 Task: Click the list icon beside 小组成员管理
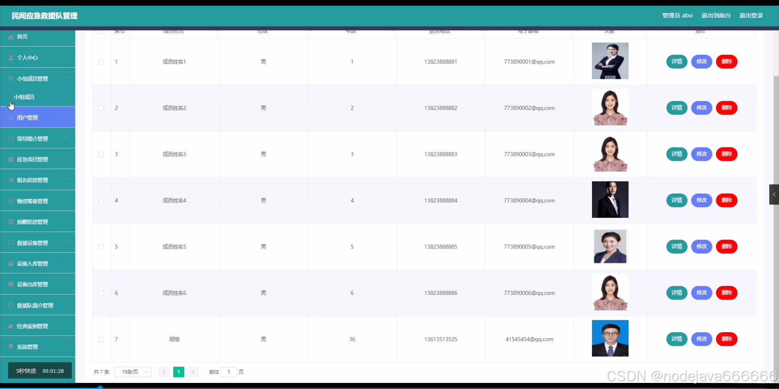click(11, 79)
